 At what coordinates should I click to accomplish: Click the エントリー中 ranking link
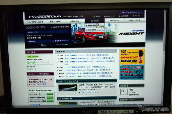click(32, 69)
